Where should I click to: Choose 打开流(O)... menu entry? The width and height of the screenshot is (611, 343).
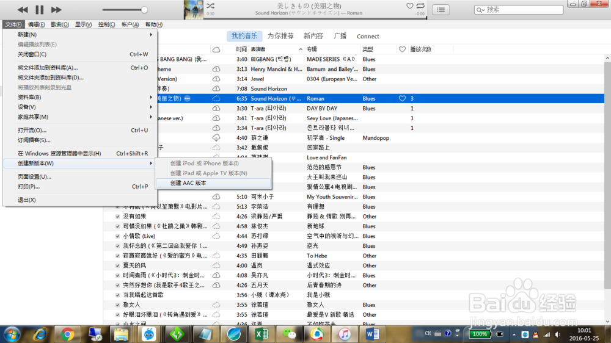pyautogui.click(x=80, y=130)
